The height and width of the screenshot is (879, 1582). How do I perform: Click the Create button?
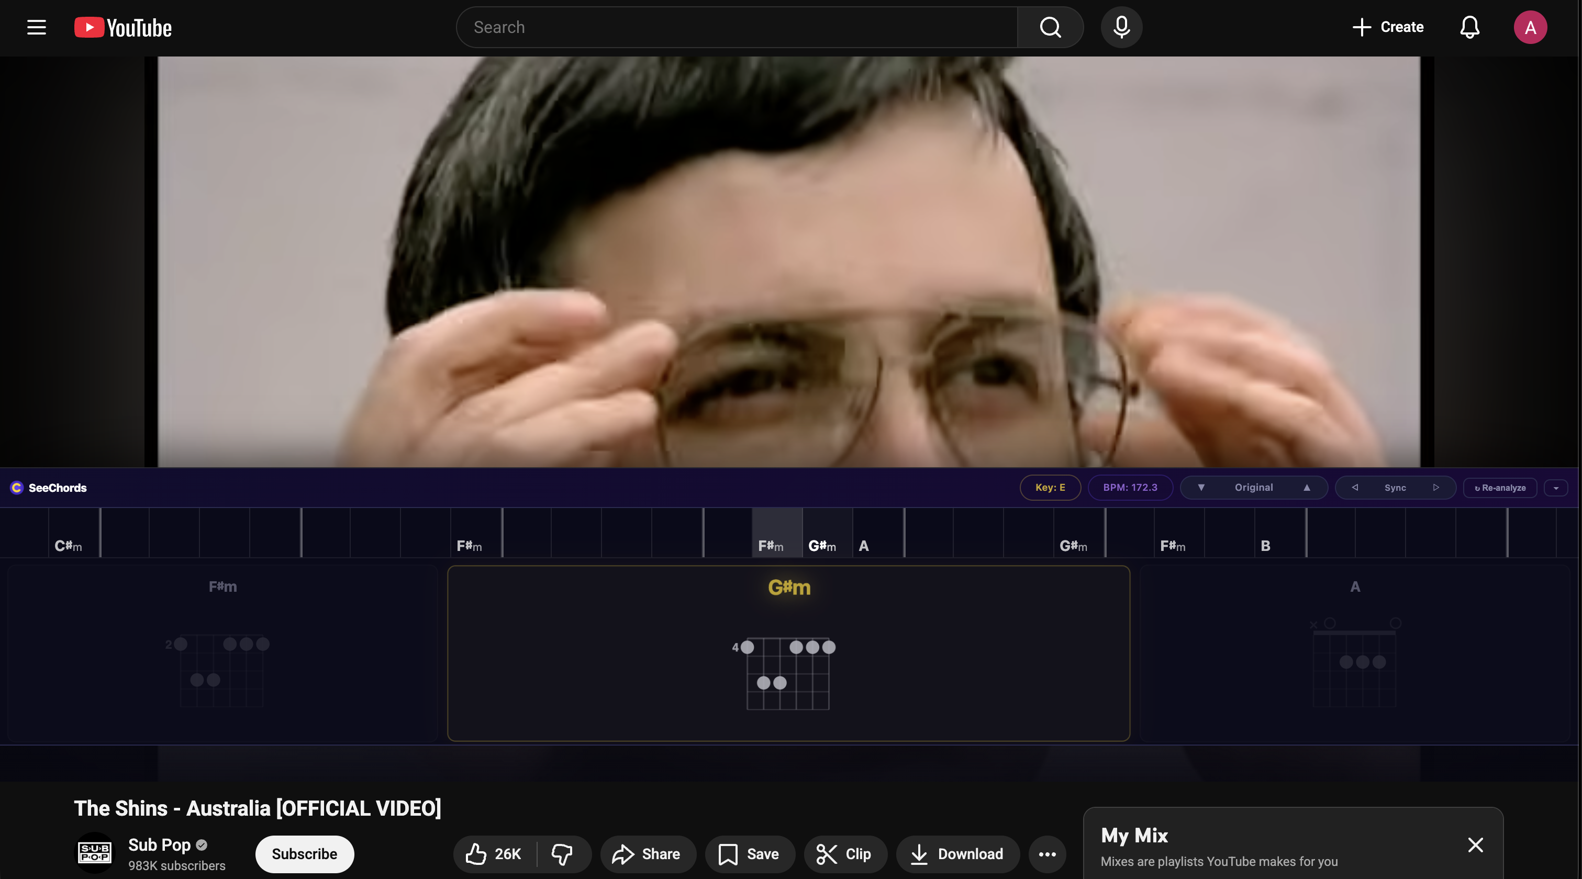tap(1387, 27)
